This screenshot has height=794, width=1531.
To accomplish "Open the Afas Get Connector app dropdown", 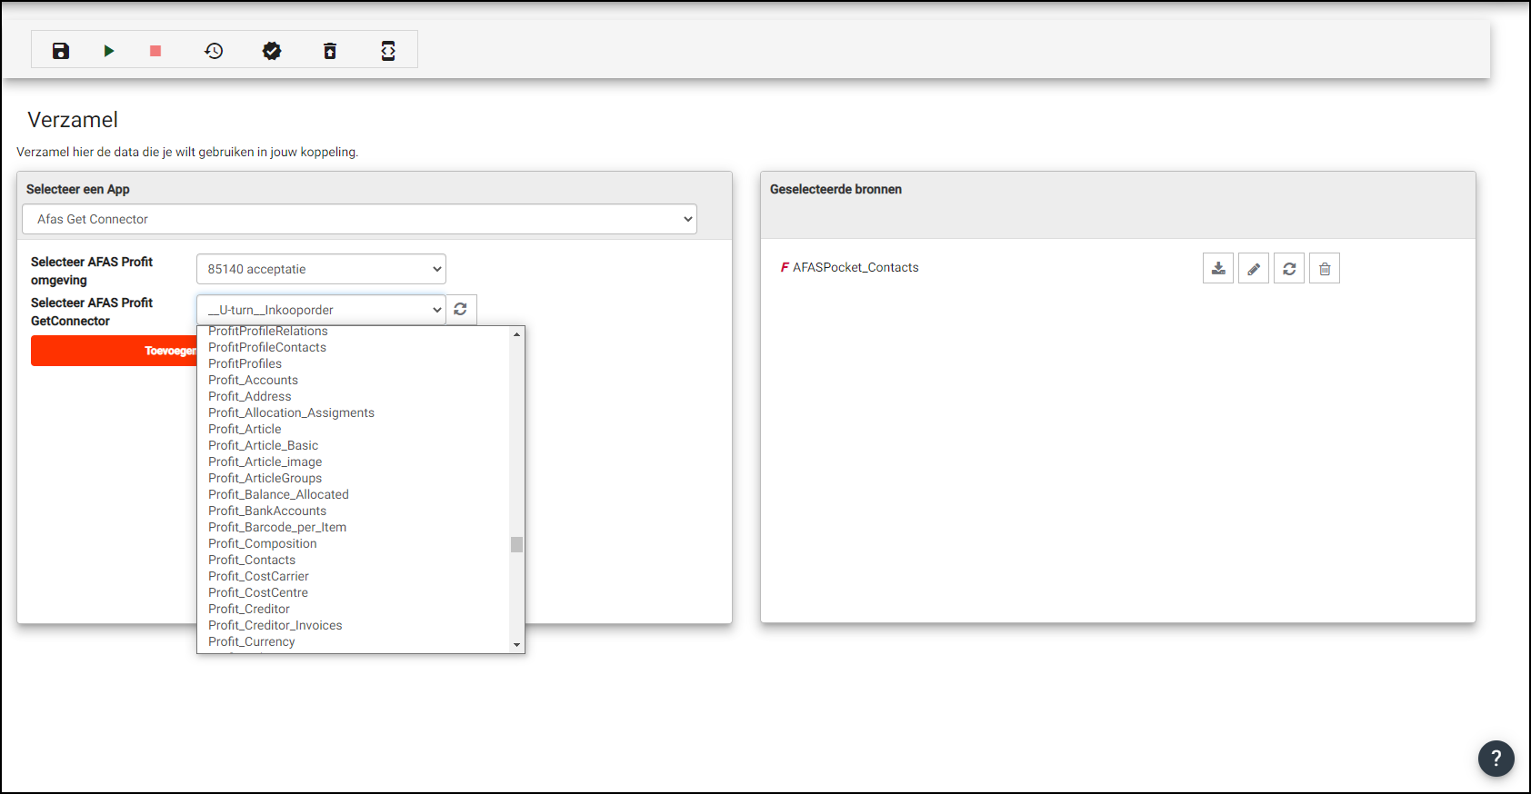I will (x=359, y=219).
